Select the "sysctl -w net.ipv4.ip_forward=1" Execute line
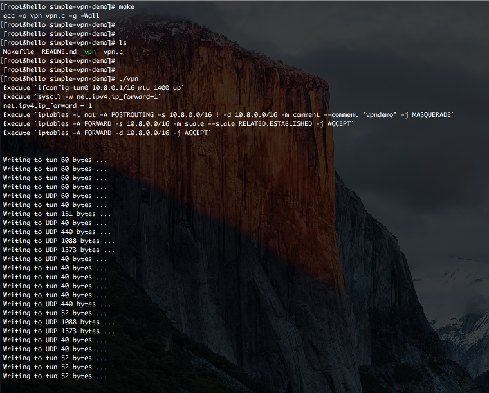 (x=82, y=97)
